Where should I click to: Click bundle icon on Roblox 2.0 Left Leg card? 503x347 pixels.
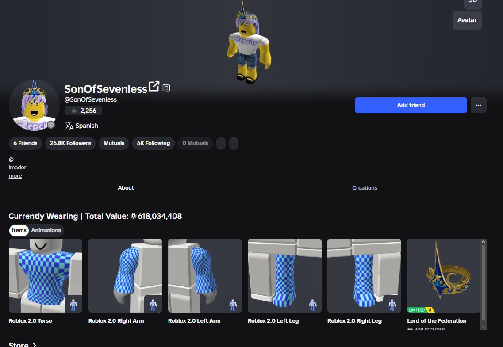click(x=312, y=304)
